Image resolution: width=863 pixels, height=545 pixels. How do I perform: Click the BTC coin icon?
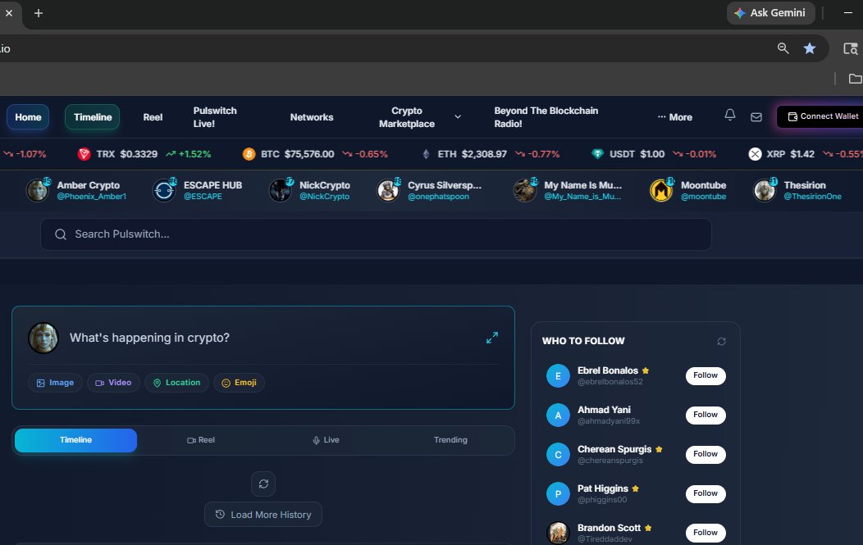click(249, 154)
